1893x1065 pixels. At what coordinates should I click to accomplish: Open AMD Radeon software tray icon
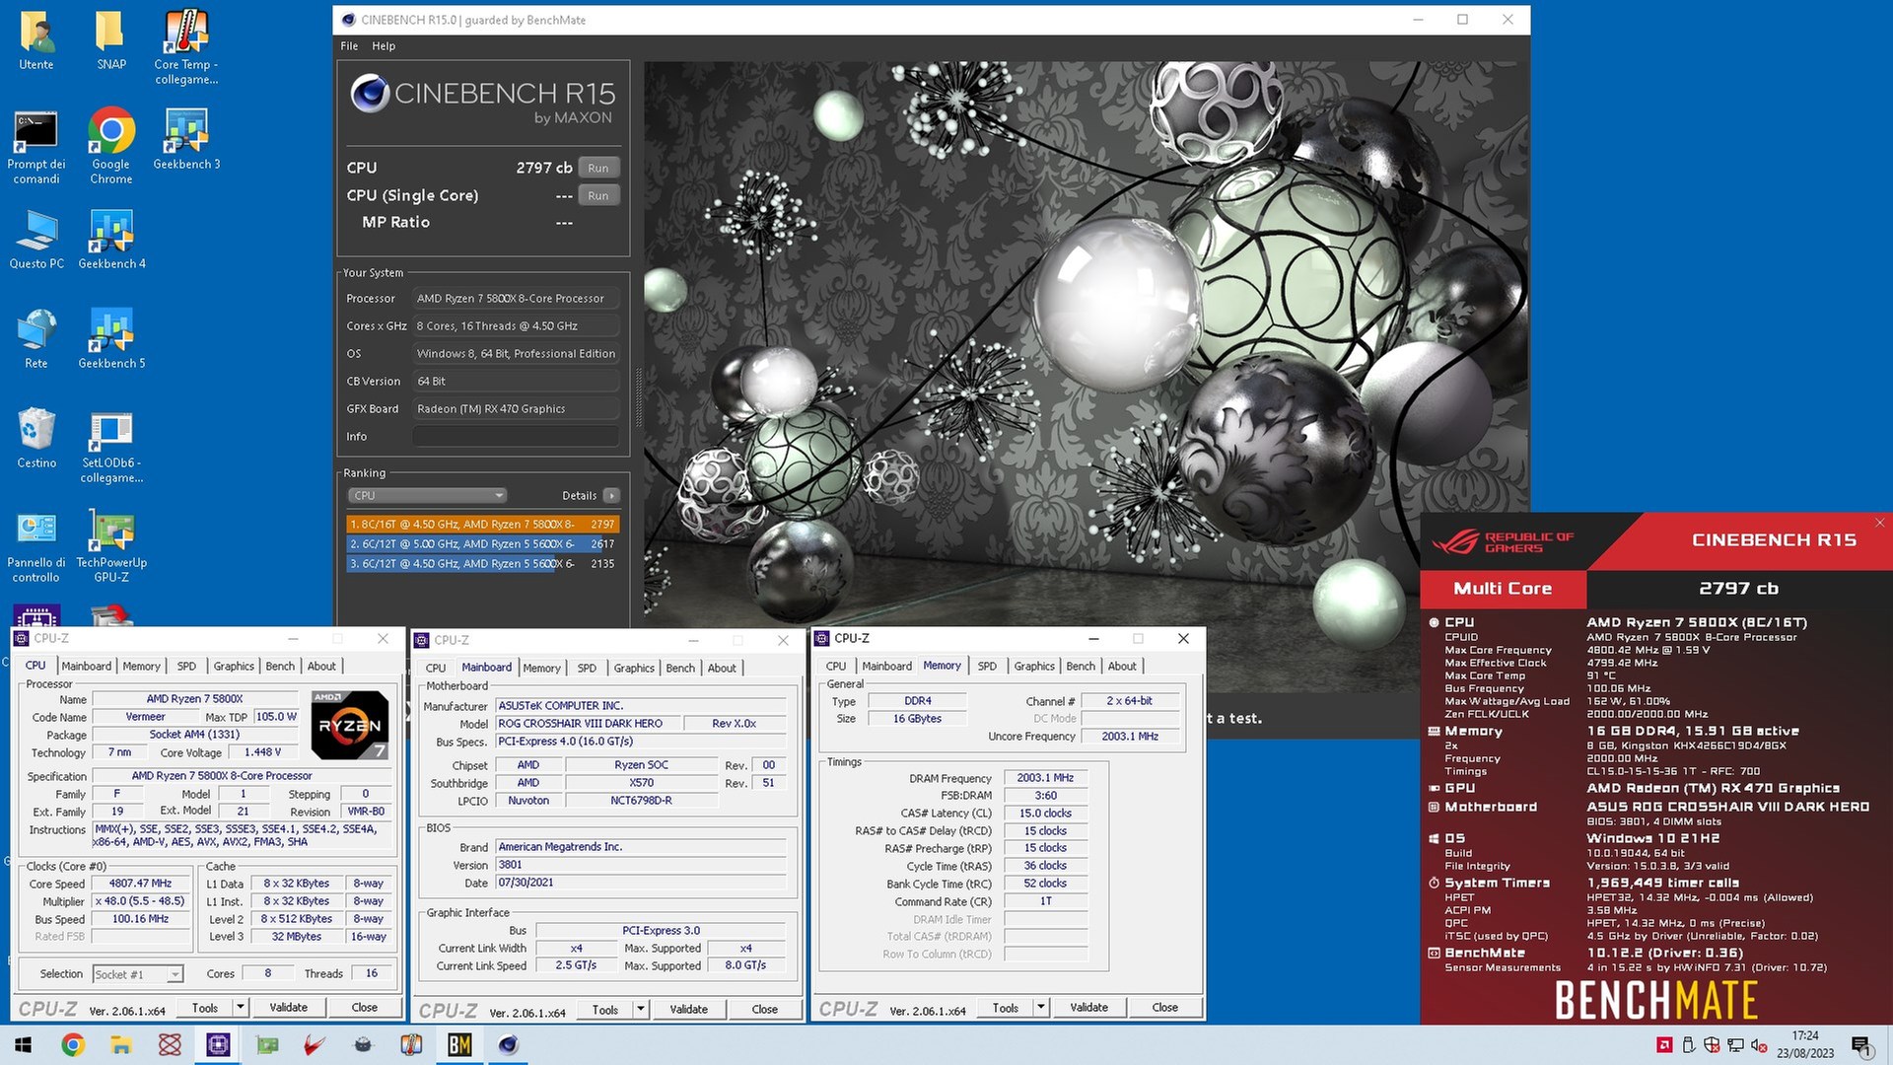(1664, 1045)
